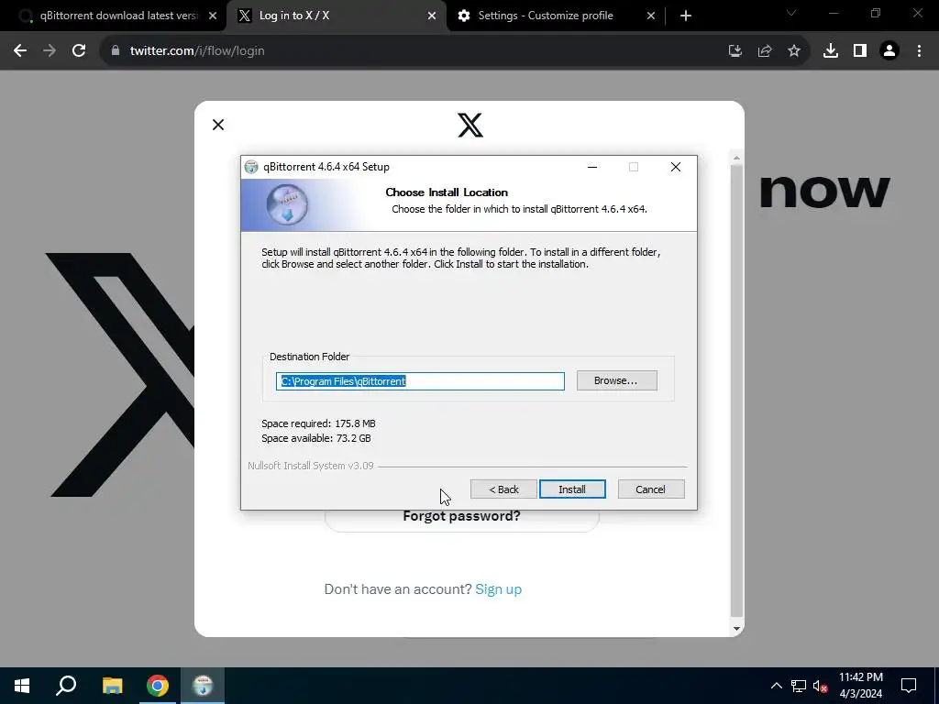This screenshot has width=939, height=704.
Task: Click 'Choose Install Location' heading
Action: point(447,192)
